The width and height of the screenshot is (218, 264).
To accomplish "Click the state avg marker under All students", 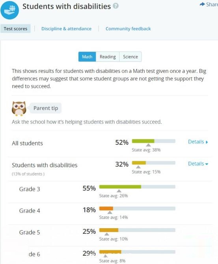I will 148,145.
